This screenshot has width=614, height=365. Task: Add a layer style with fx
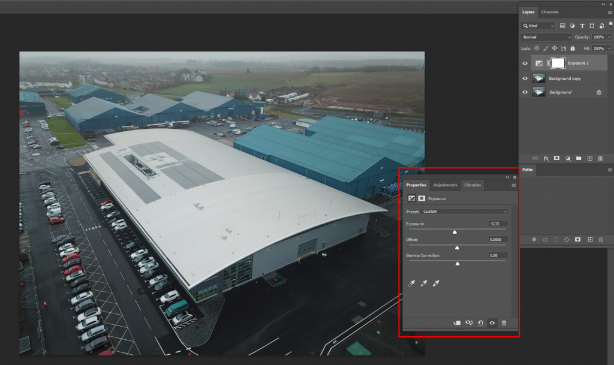coord(546,158)
